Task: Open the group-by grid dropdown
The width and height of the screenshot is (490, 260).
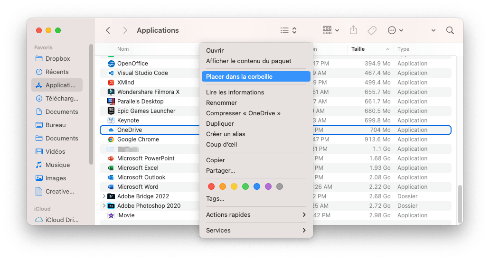Action: coord(330,30)
